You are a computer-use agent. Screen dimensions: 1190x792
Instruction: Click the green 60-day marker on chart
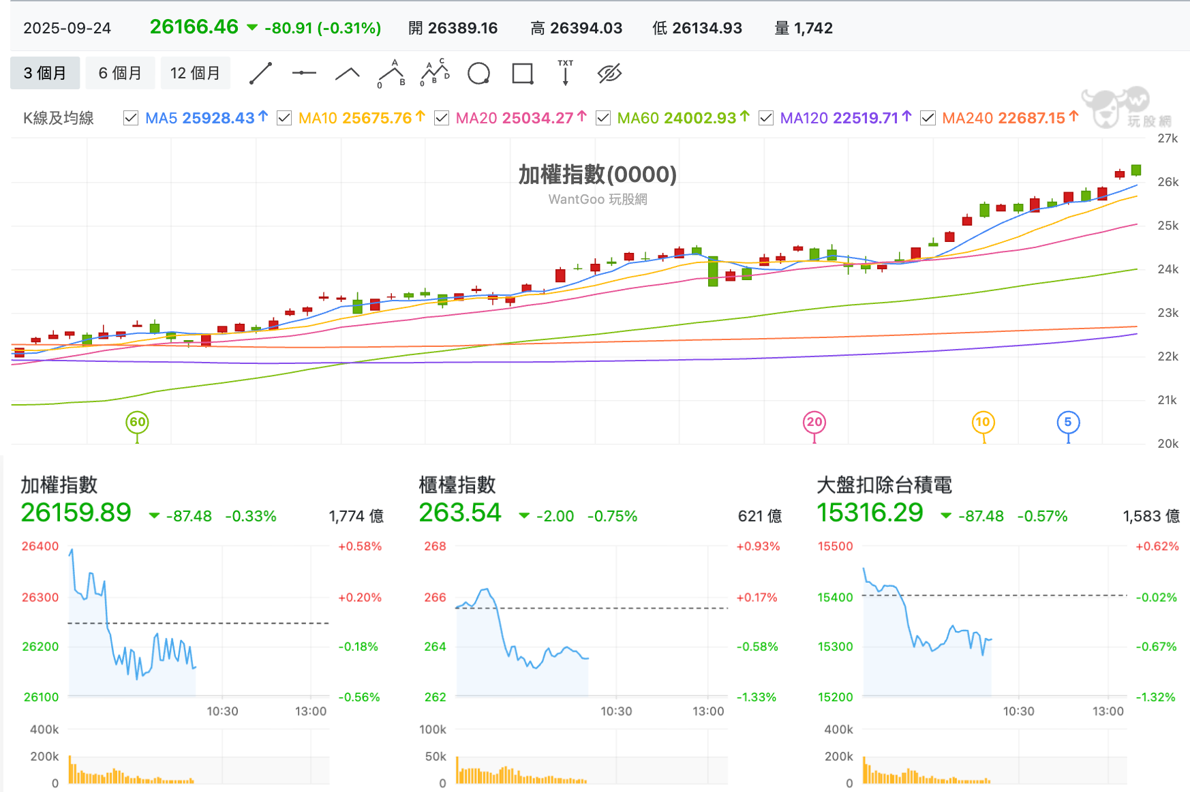138,423
